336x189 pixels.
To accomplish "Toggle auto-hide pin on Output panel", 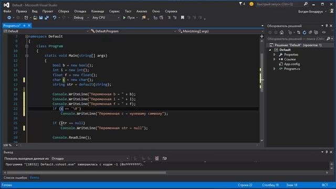I will click(x=327, y=152).
